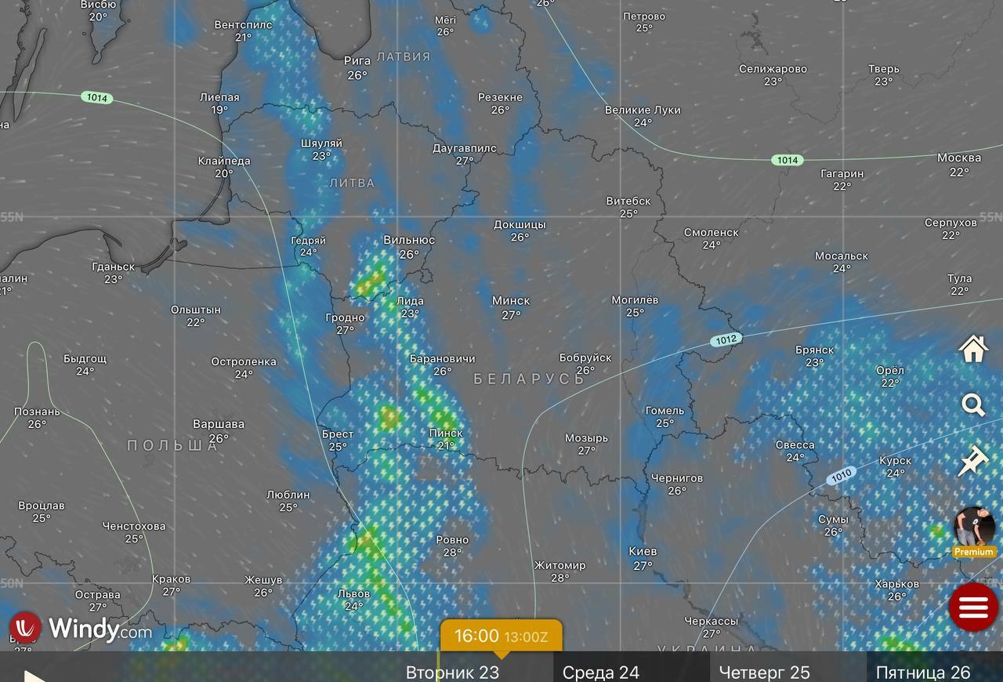Select the map pin tool
Viewport: 1003px width, 682px height.
tap(972, 461)
